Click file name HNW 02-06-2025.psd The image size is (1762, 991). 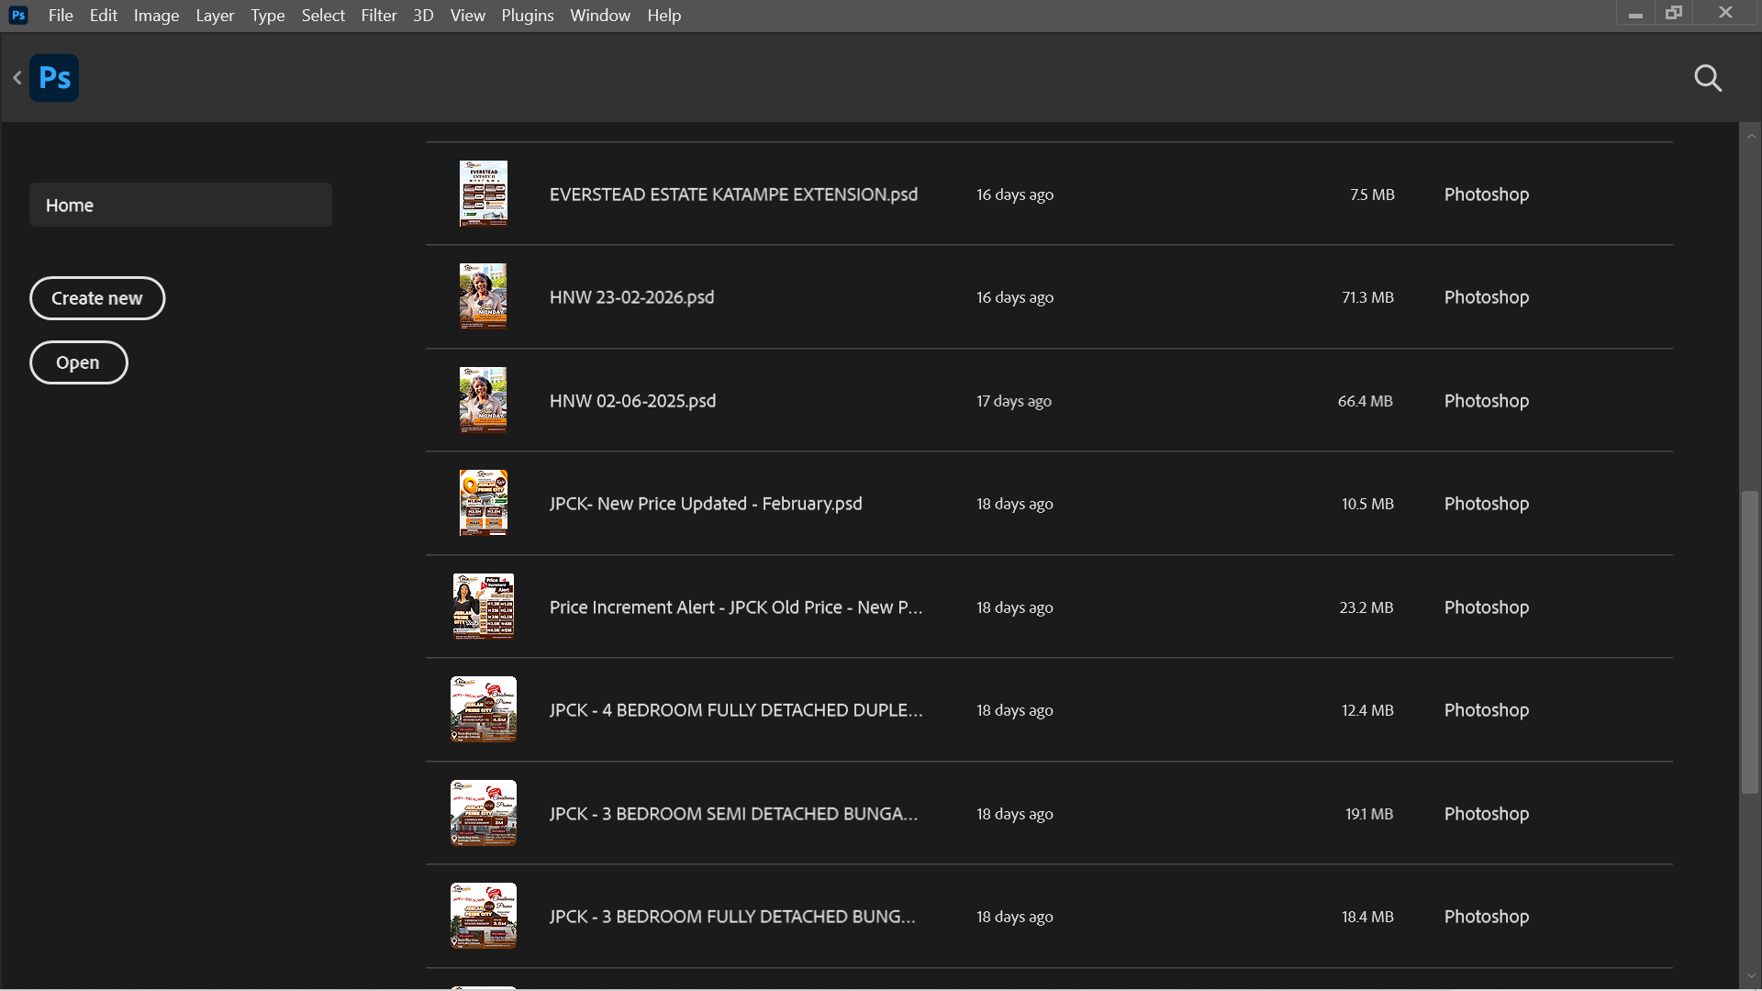(x=632, y=401)
